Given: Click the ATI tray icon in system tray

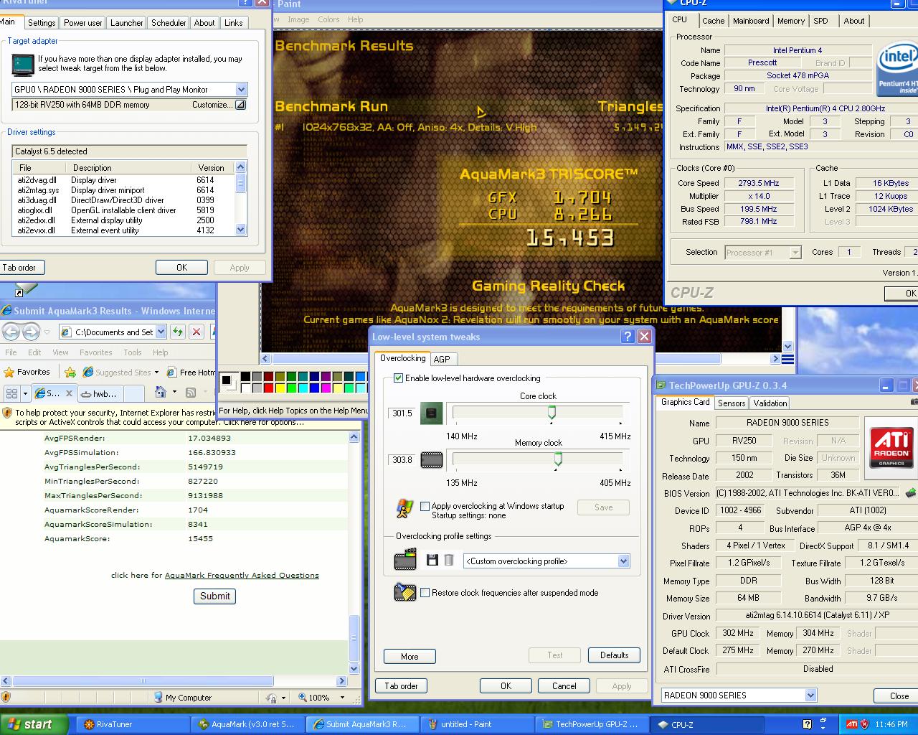Looking at the screenshot, I should point(851,724).
